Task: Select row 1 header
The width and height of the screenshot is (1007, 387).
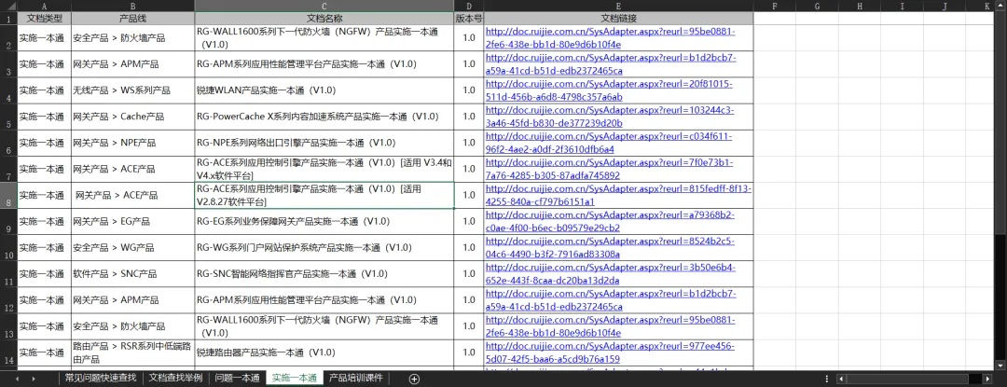Action: coord(8,19)
